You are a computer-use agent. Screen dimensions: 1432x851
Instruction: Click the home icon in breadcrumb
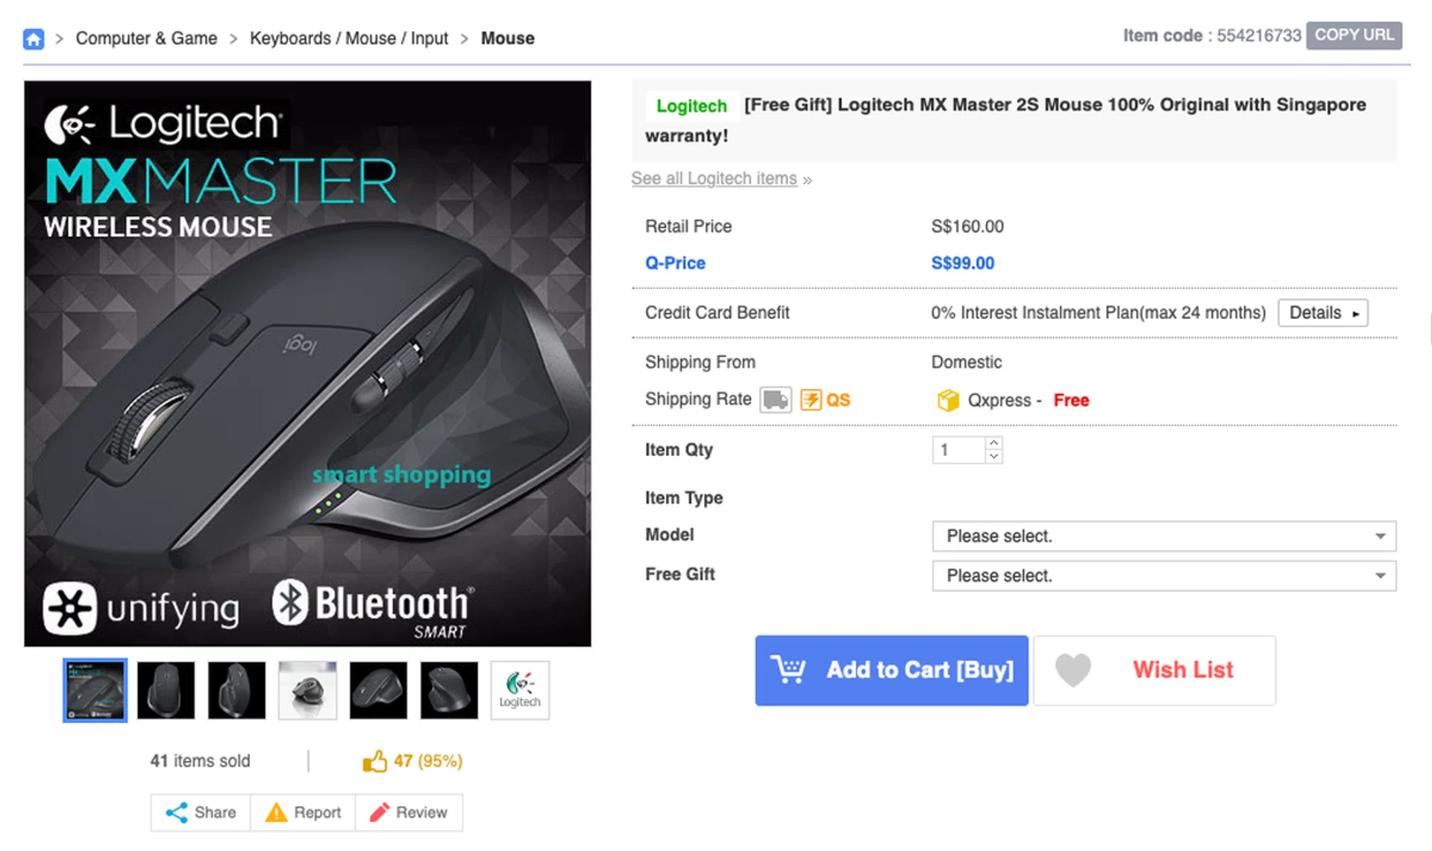[x=34, y=39]
